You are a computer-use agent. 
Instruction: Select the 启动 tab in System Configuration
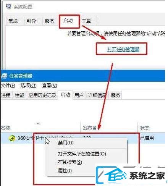[x=68, y=20]
